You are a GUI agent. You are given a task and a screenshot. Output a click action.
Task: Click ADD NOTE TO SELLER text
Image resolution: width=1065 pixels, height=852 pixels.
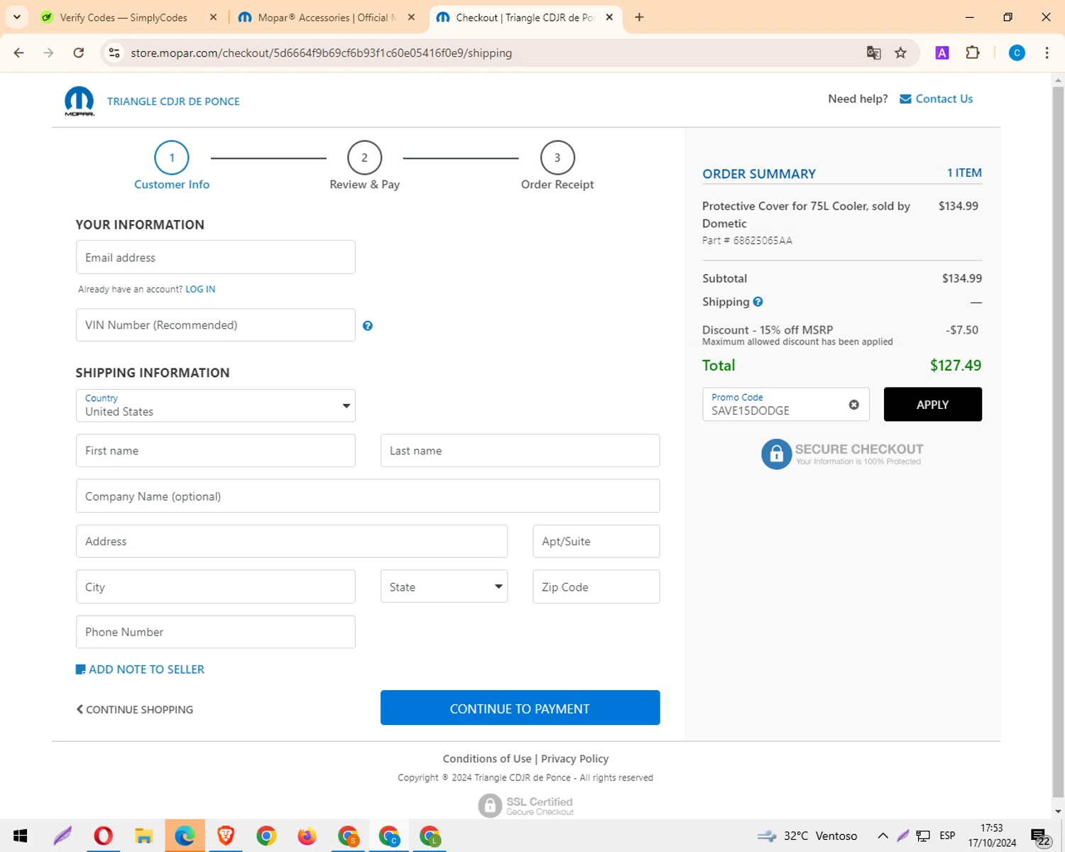click(x=146, y=670)
